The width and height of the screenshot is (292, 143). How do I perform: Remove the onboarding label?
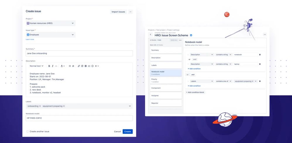pyautogui.click(x=40, y=106)
